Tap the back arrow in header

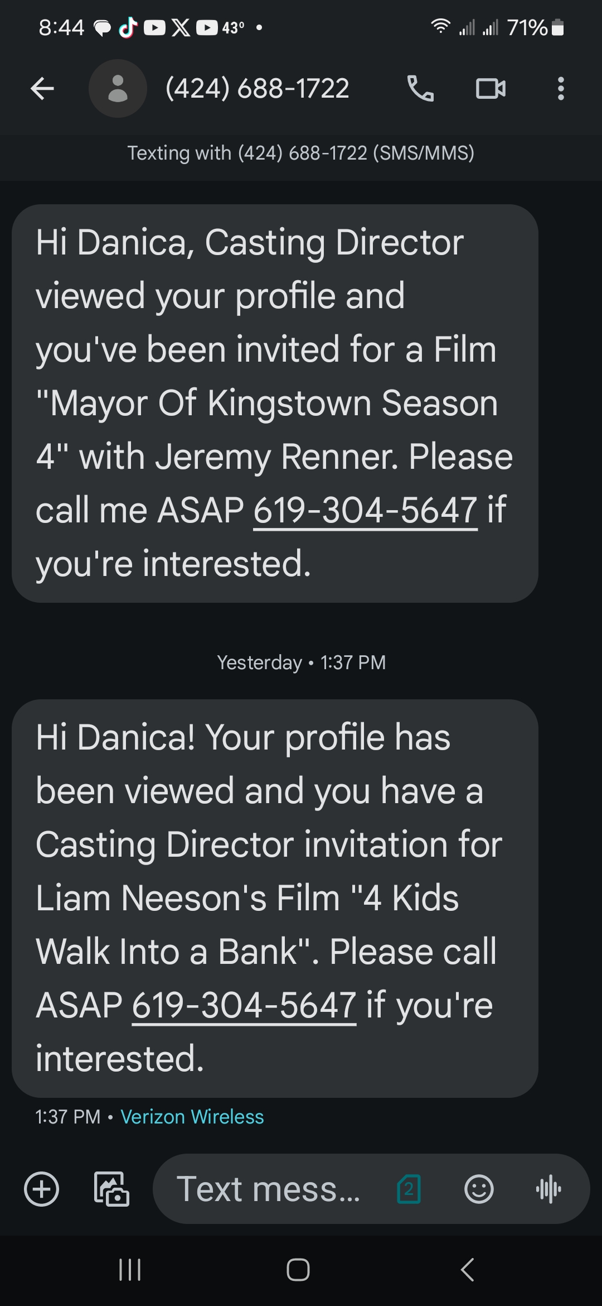pos(42,88)
